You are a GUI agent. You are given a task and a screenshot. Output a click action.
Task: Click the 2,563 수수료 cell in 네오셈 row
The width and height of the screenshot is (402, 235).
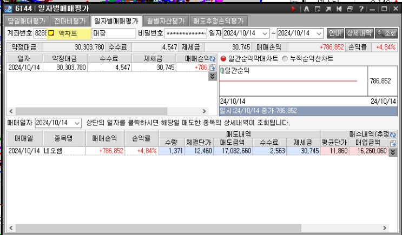click(269, 151)
